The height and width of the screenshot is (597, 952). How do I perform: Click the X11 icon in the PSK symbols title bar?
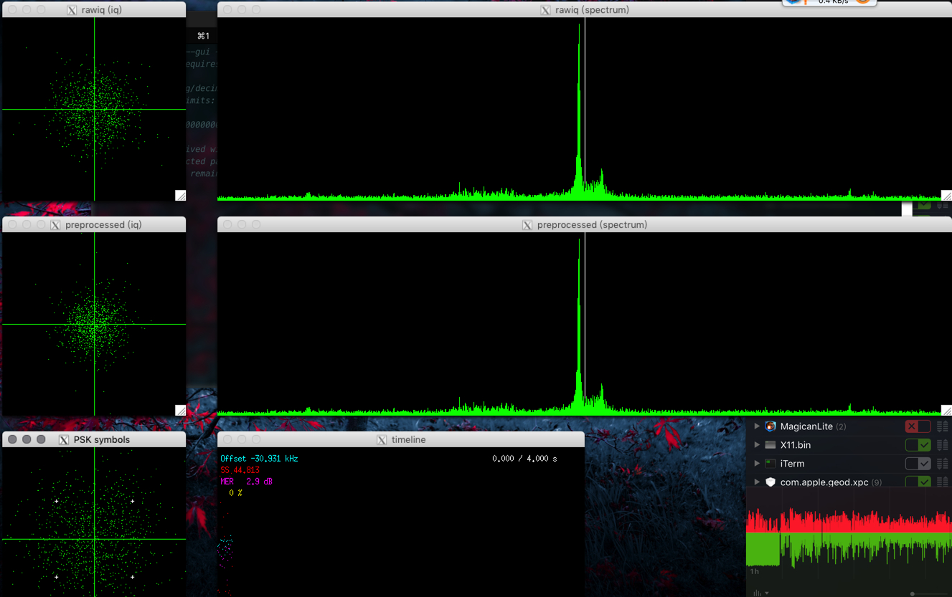click(63, 439)
